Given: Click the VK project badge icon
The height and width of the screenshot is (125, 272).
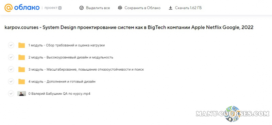Looking at the screenshot, I should (x=60, y=8).
